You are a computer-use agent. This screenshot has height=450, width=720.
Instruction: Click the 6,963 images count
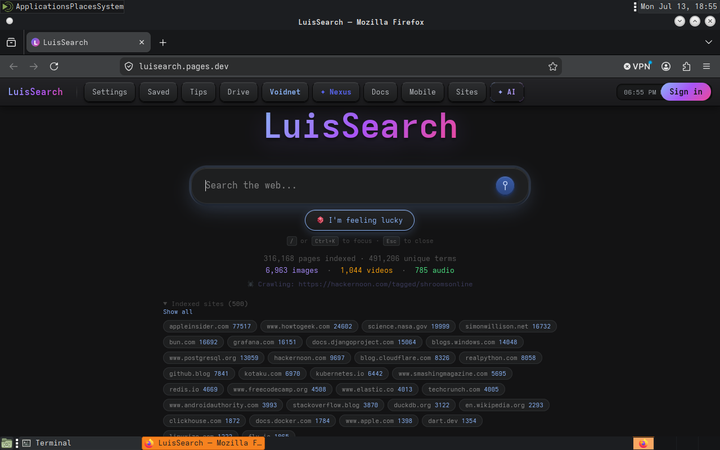click(292, 270)
